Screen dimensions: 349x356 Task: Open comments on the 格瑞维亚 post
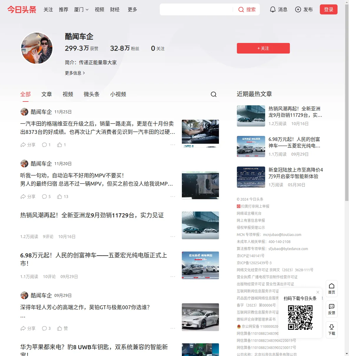pos(46,145)
